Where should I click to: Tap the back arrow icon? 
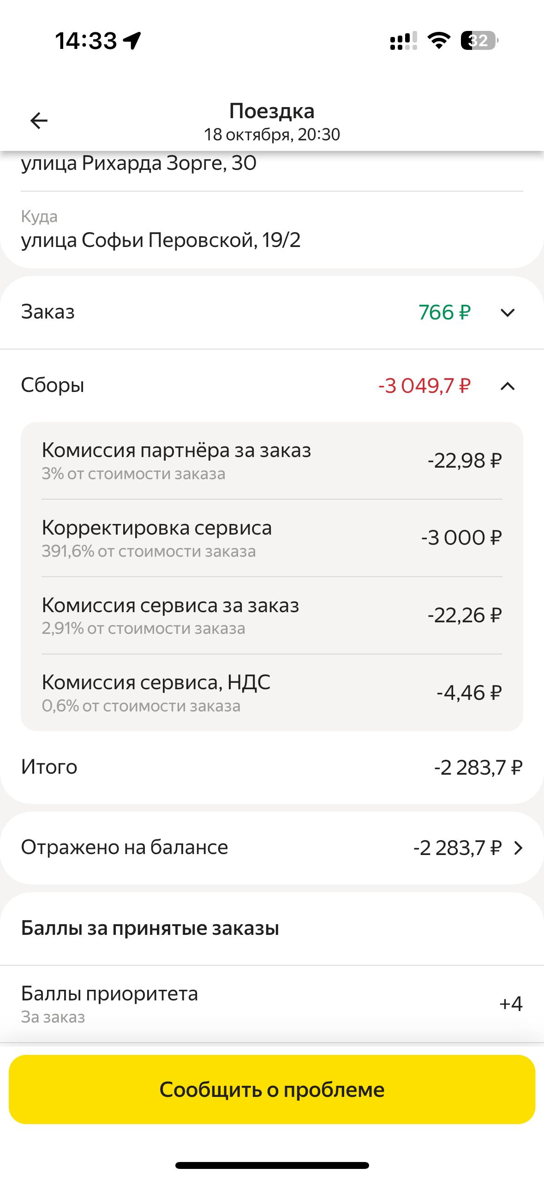coord(39,121)
